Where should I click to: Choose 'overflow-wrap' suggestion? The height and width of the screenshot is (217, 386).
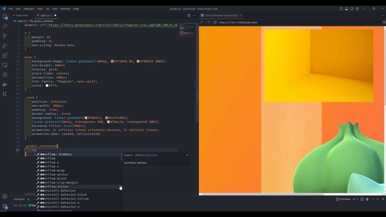tap(79, 170)
